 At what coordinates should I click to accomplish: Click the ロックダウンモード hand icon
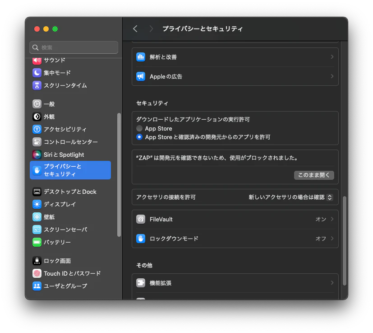point(141,239)
